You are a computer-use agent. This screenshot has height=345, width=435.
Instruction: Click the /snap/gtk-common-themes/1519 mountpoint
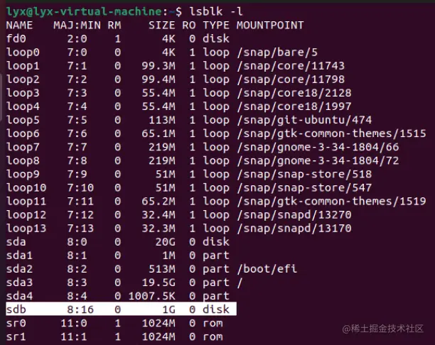pyautogui.click(x=331, y=201)
